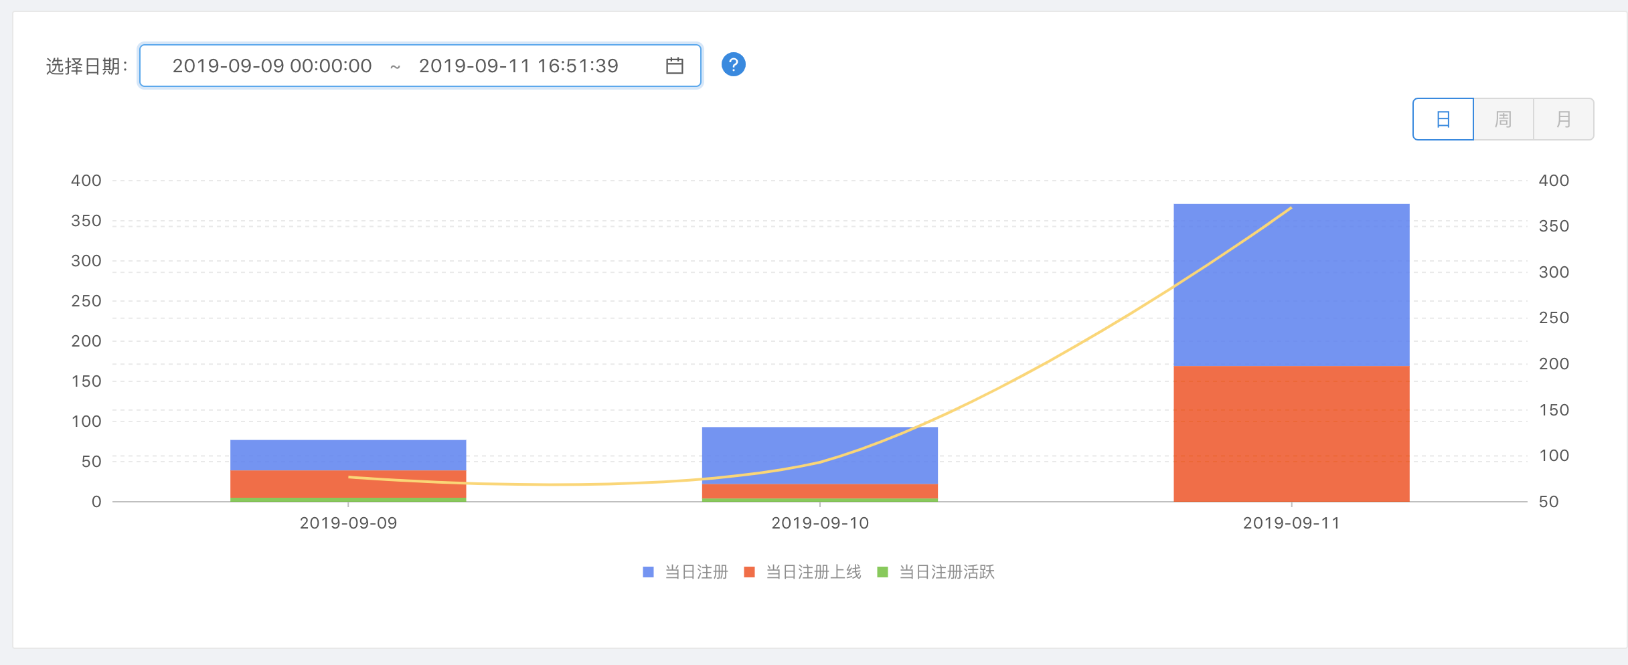This screenshot has height=665, width=1628.
Task: Toggle 当日注册 series via legend label
Action: (x=696, y=572)
